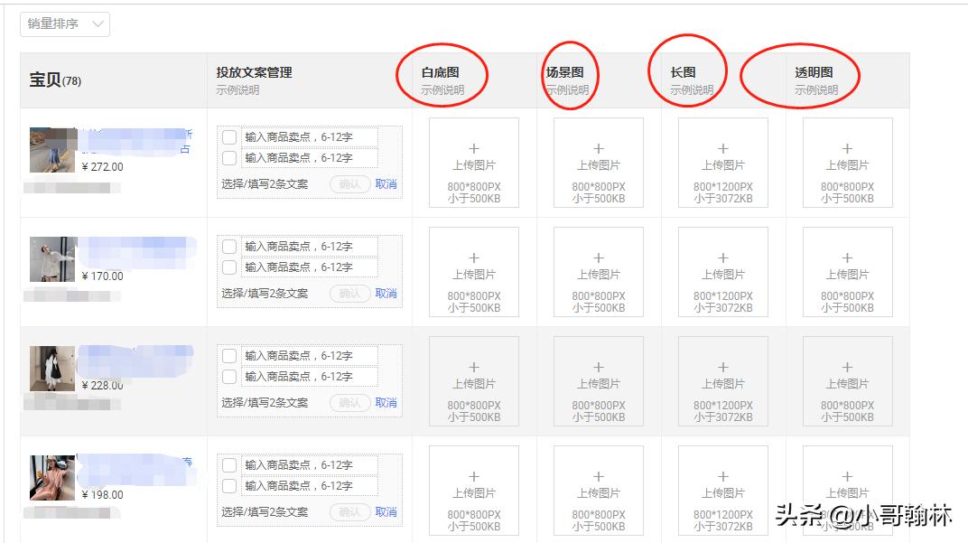Viewport: 968px width, 543px height.
Task: Click the 确认 button for the first product
Action: 350,183
